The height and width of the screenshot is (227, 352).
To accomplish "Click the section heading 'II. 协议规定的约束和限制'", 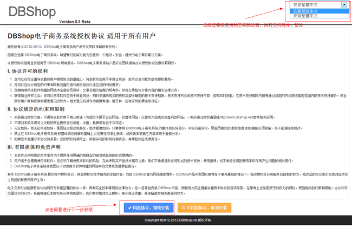I will [x=36, y=109].
